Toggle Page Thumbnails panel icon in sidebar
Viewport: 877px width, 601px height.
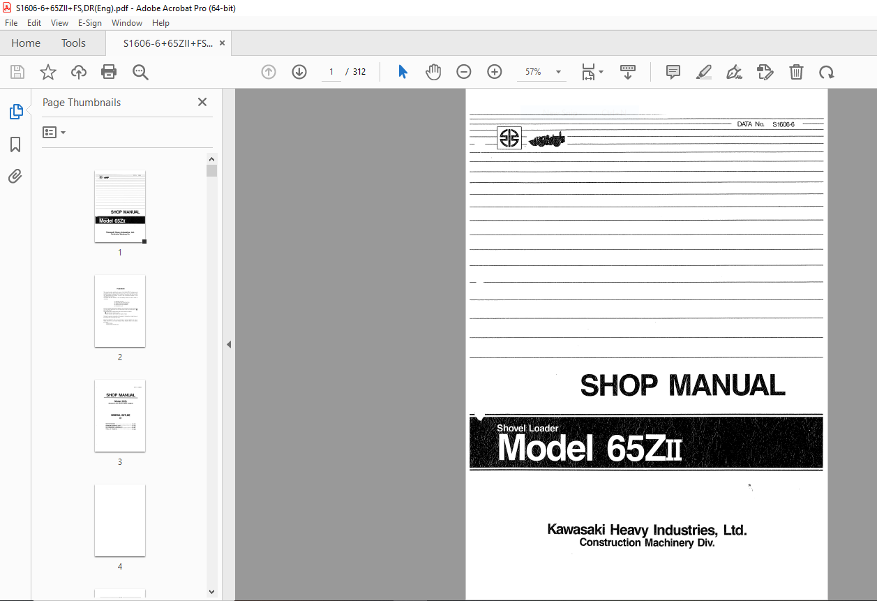pyautogui.click(x=15, y=112)
